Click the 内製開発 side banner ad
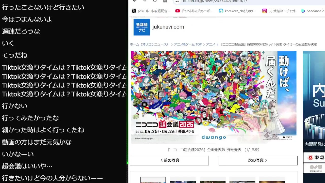The image size is (325, 183). (x=314, y=100)
